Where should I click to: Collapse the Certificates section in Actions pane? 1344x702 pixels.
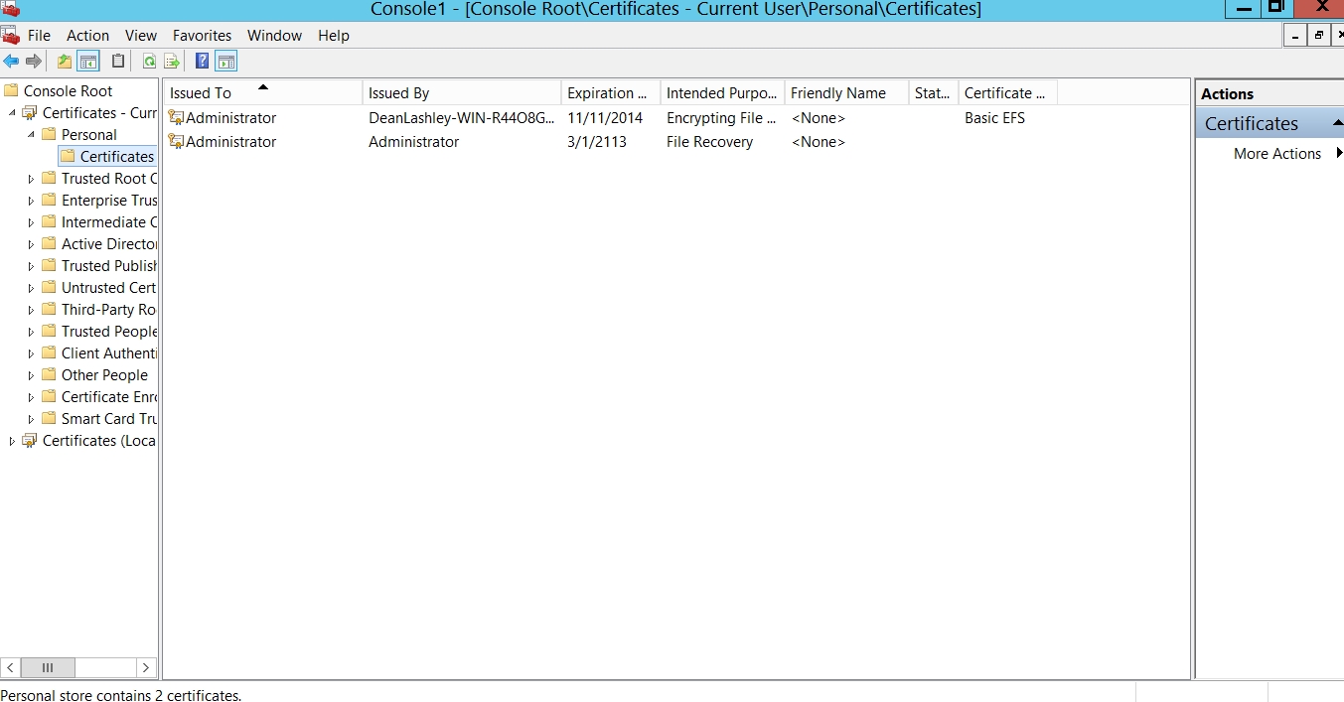pos(1337,123)
